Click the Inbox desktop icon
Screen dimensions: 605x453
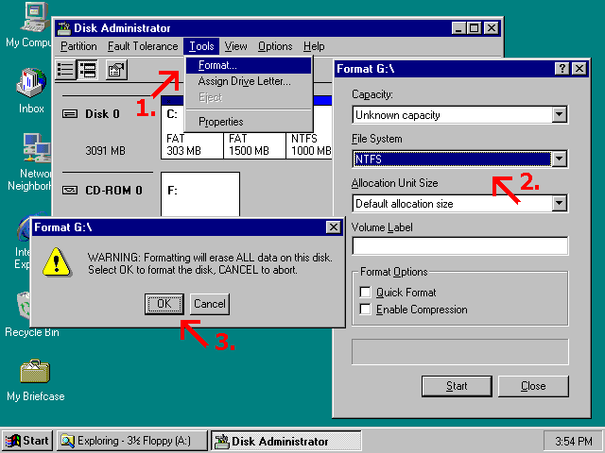pos(31,82)
